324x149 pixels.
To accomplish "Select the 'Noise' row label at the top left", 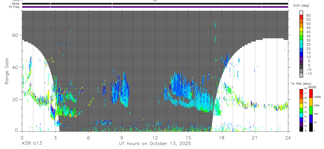I will pos(16,4).
